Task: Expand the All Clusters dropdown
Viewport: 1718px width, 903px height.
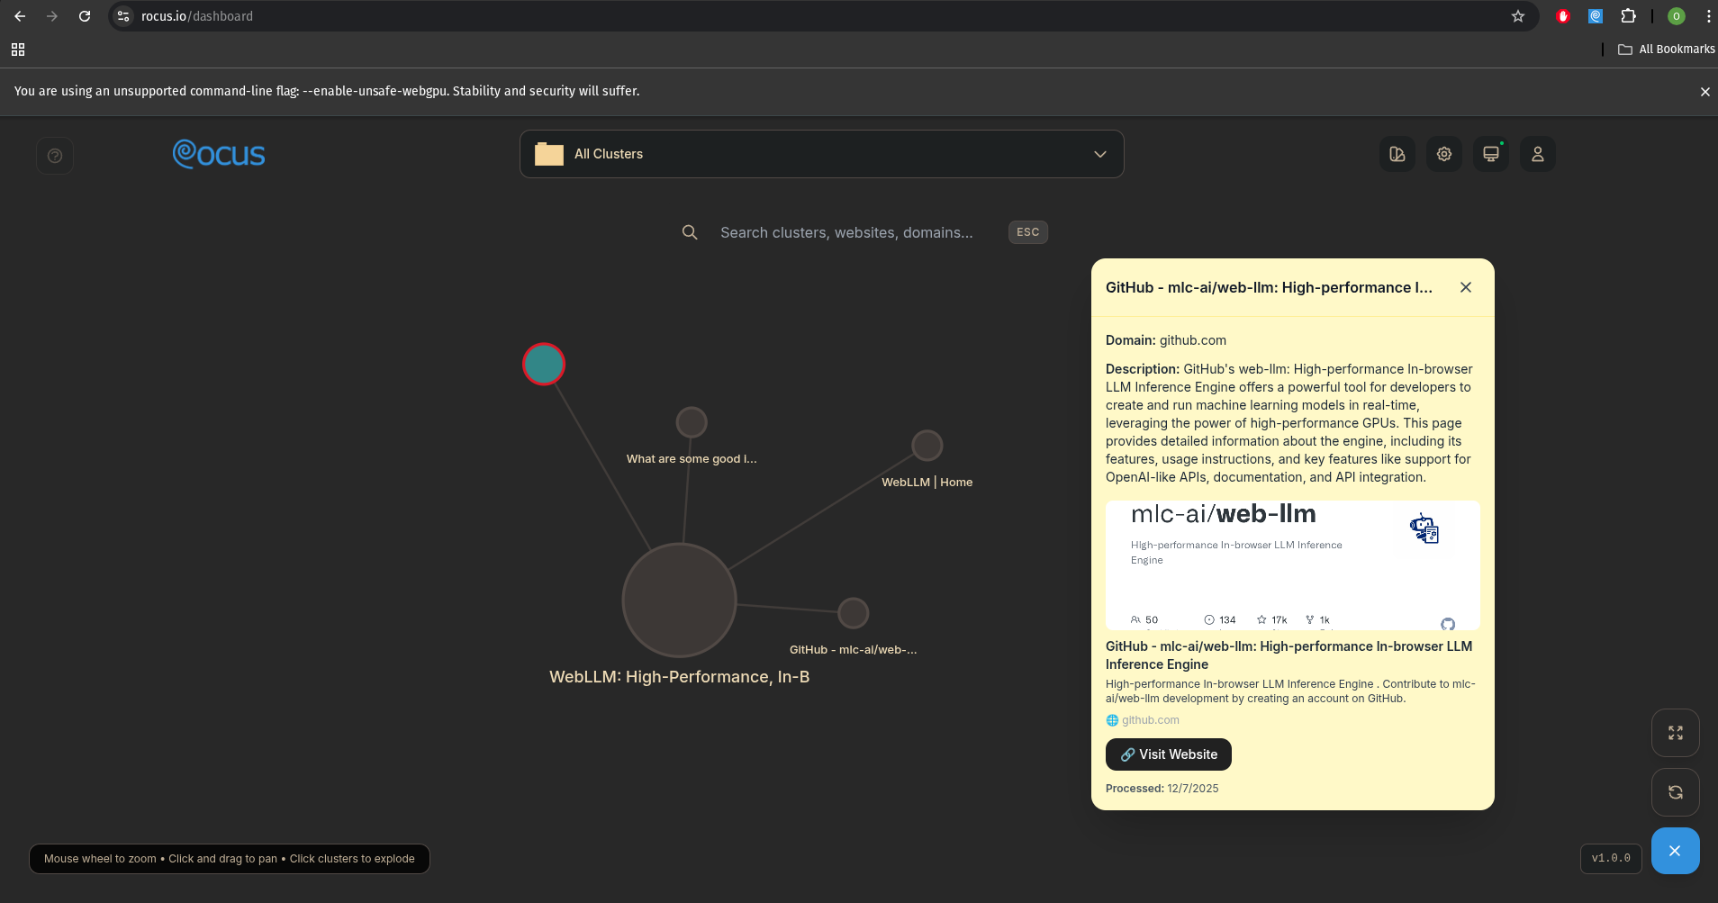Action: [821, 154]
